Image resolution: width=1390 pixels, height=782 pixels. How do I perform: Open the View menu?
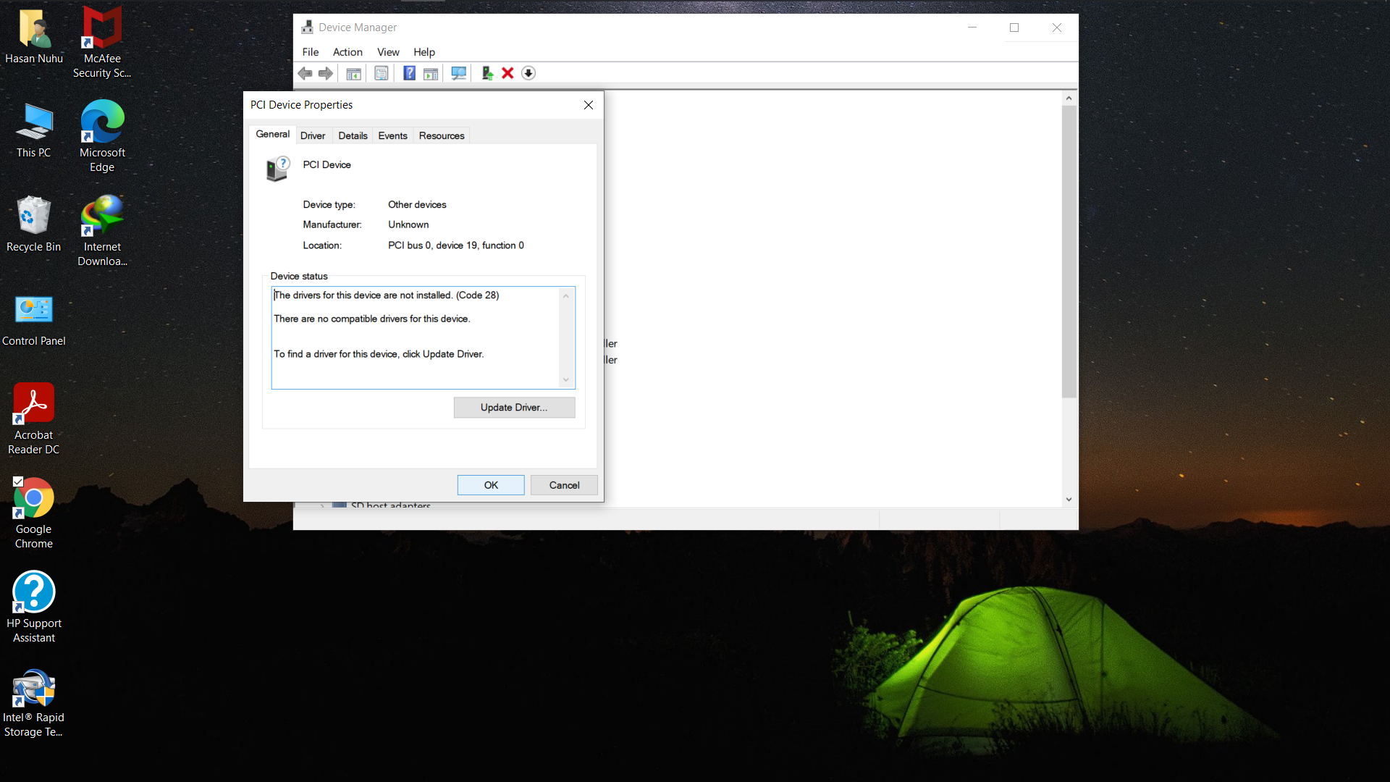[x=388, y=52]
